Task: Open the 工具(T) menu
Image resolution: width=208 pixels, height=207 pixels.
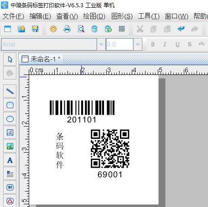Action: click(x=149, y=16)
